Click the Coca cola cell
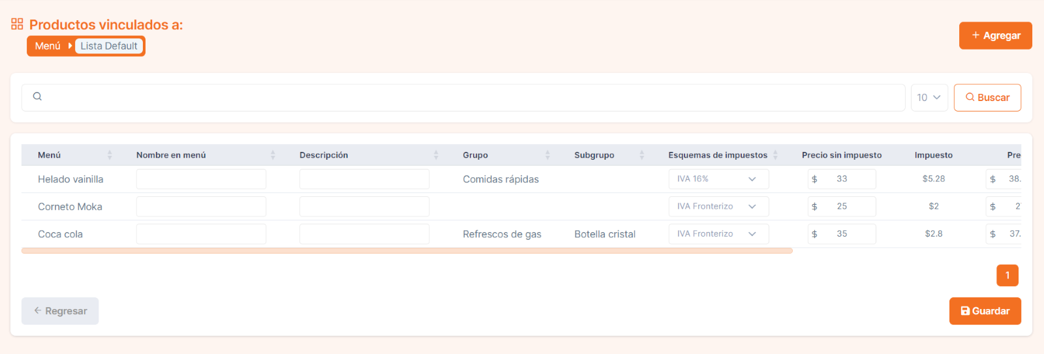Screen dimensions: 1044x354 [60, 234]
